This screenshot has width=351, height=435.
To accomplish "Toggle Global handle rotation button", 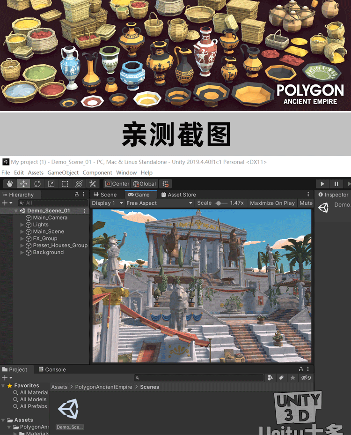I will pyautogui.click(x=145, y=184).
